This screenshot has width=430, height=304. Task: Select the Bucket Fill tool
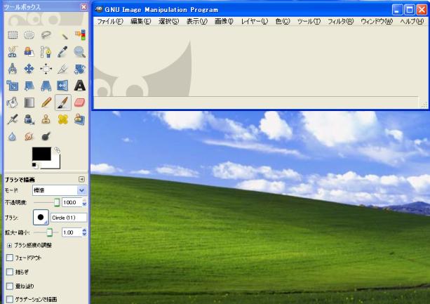[x=13, y=103]
